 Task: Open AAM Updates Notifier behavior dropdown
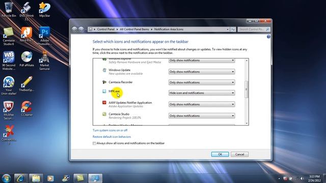202,104
